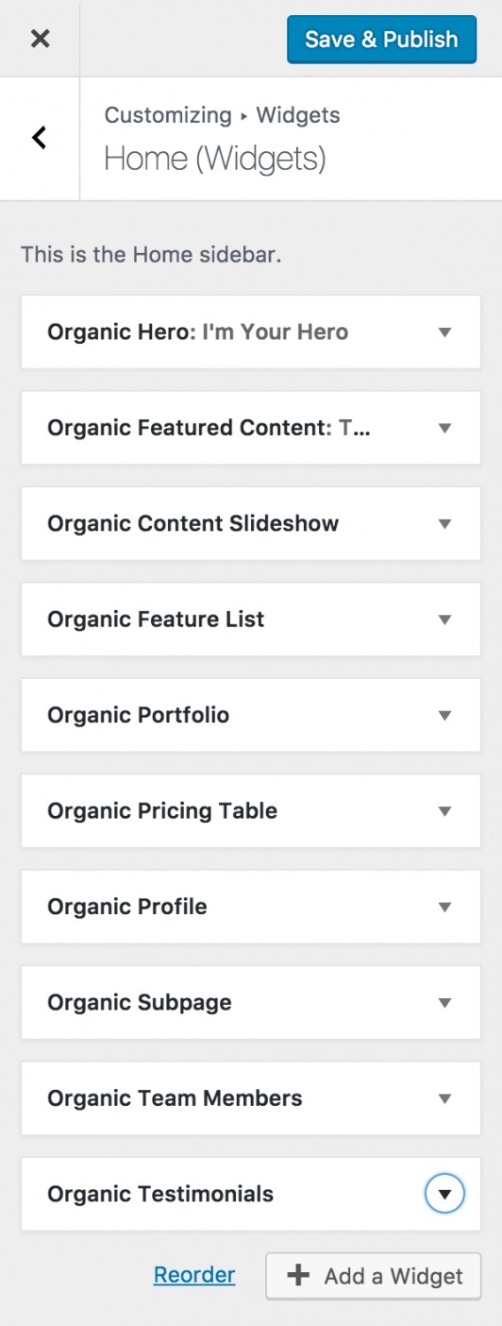502x1326 pixels.
Task: Expand Organic Subpage widget arrow
Action: click(445, 1002)
